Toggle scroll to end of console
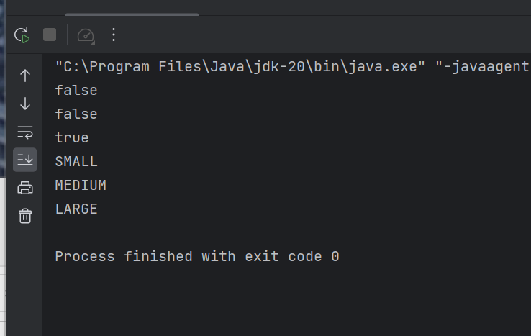This screenshot has height=336, width=531. coord(25,160)
